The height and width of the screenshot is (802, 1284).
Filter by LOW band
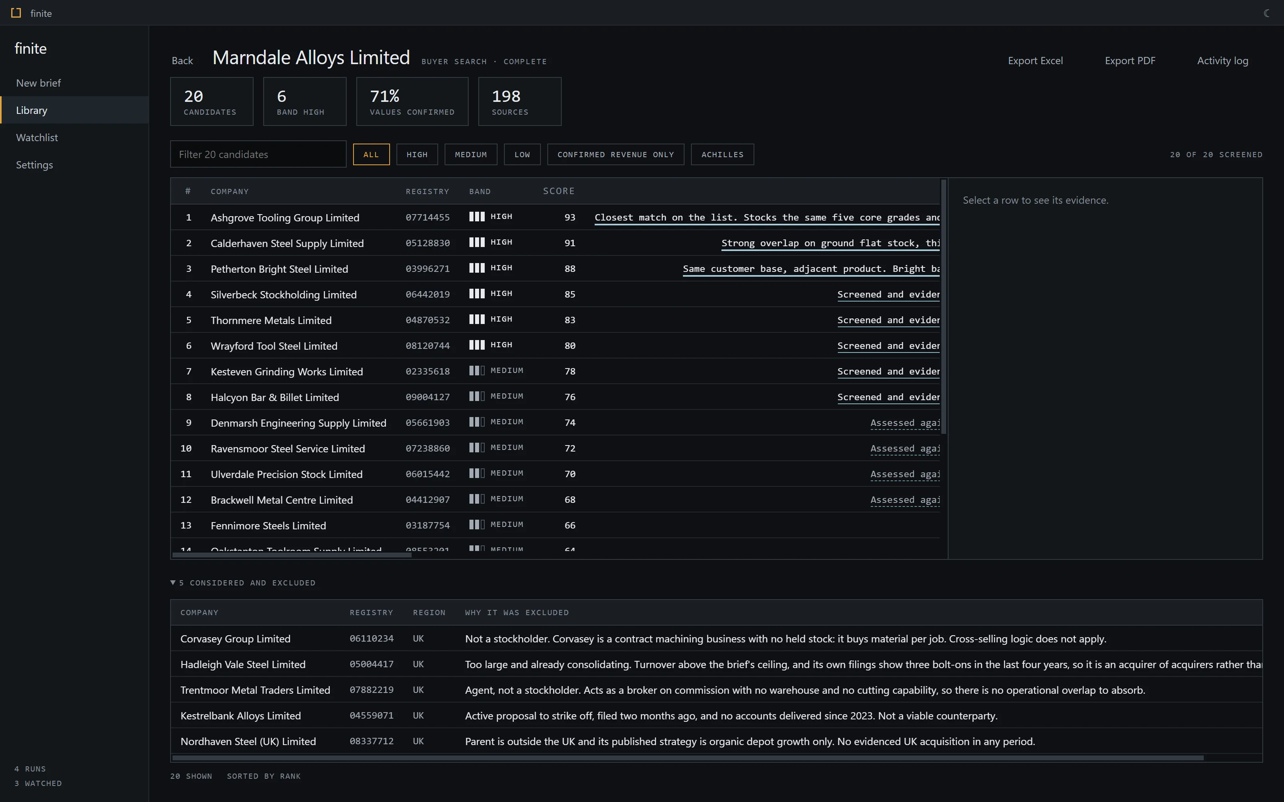click(x=522, y=154)
